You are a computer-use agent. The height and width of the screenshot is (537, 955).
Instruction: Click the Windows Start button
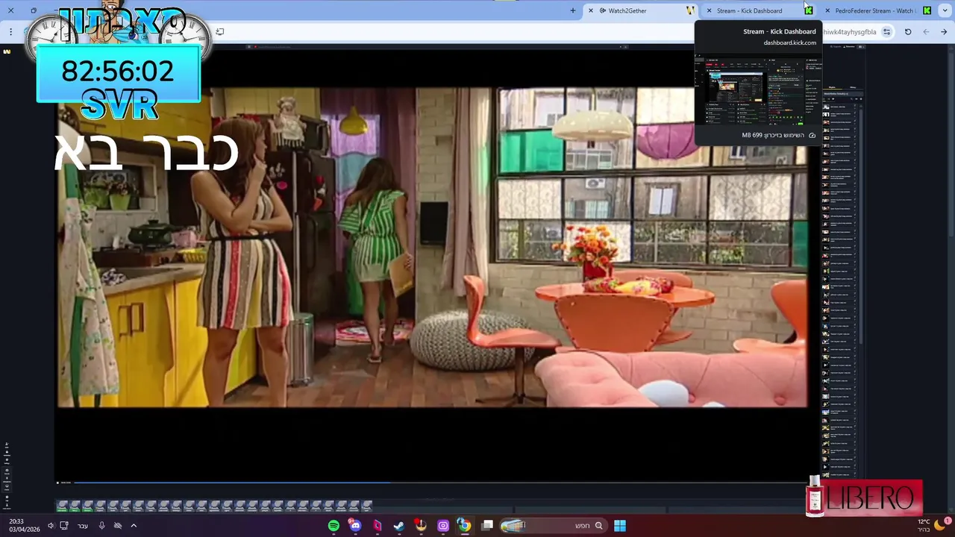pyautogui.click(x=620, y=526)
